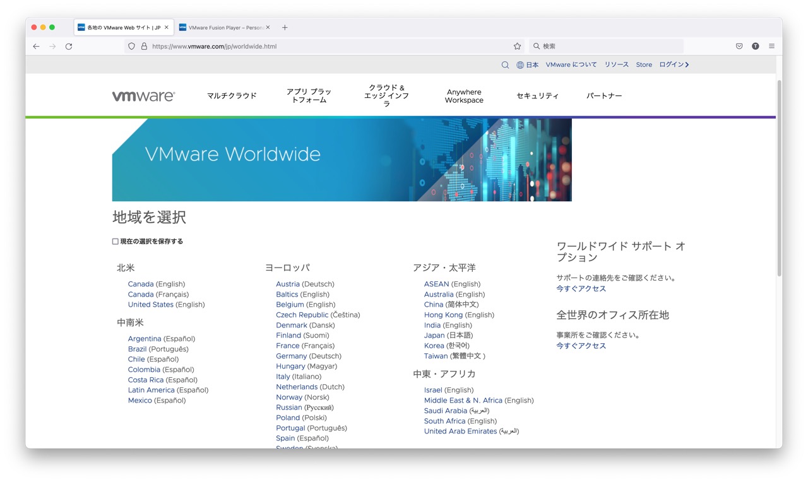
Task: Click the vertical page scrollbar
Action: pos(779,177)
